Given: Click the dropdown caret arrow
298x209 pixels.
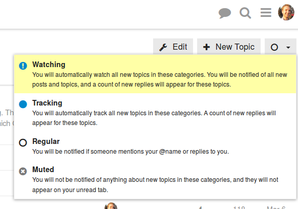Looking at the screenshot, I should [x=288, y=47].
